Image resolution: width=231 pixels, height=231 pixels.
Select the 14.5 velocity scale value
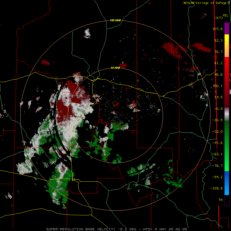pyautogui.click(x=218, y=97)
